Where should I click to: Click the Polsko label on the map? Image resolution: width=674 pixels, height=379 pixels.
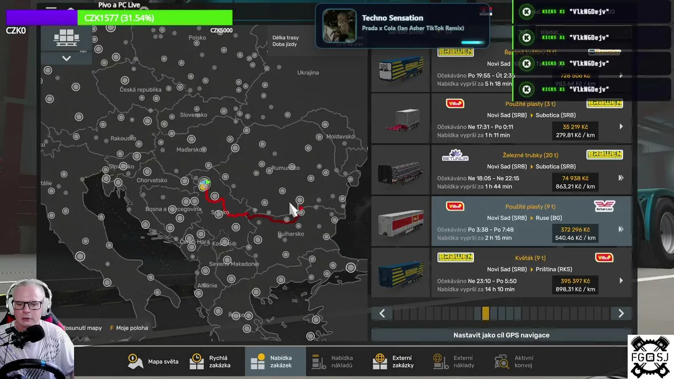[197, 38]
